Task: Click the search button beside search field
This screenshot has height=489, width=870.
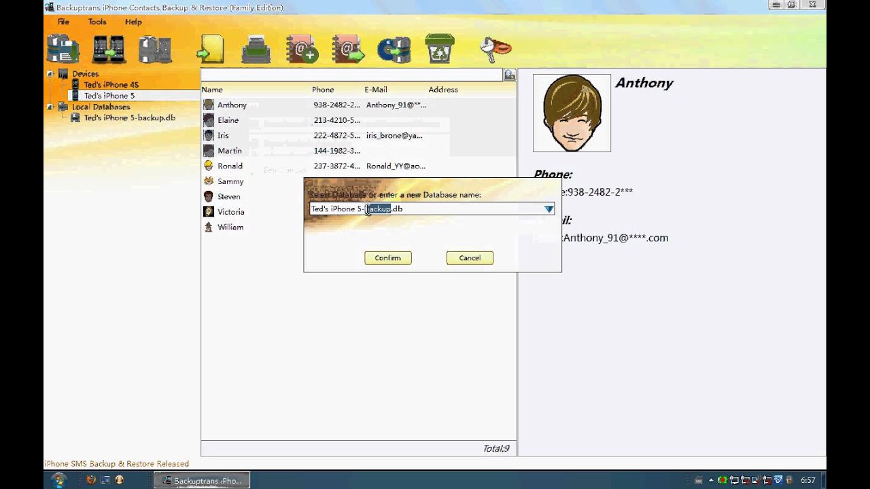Action: (510, 75)
